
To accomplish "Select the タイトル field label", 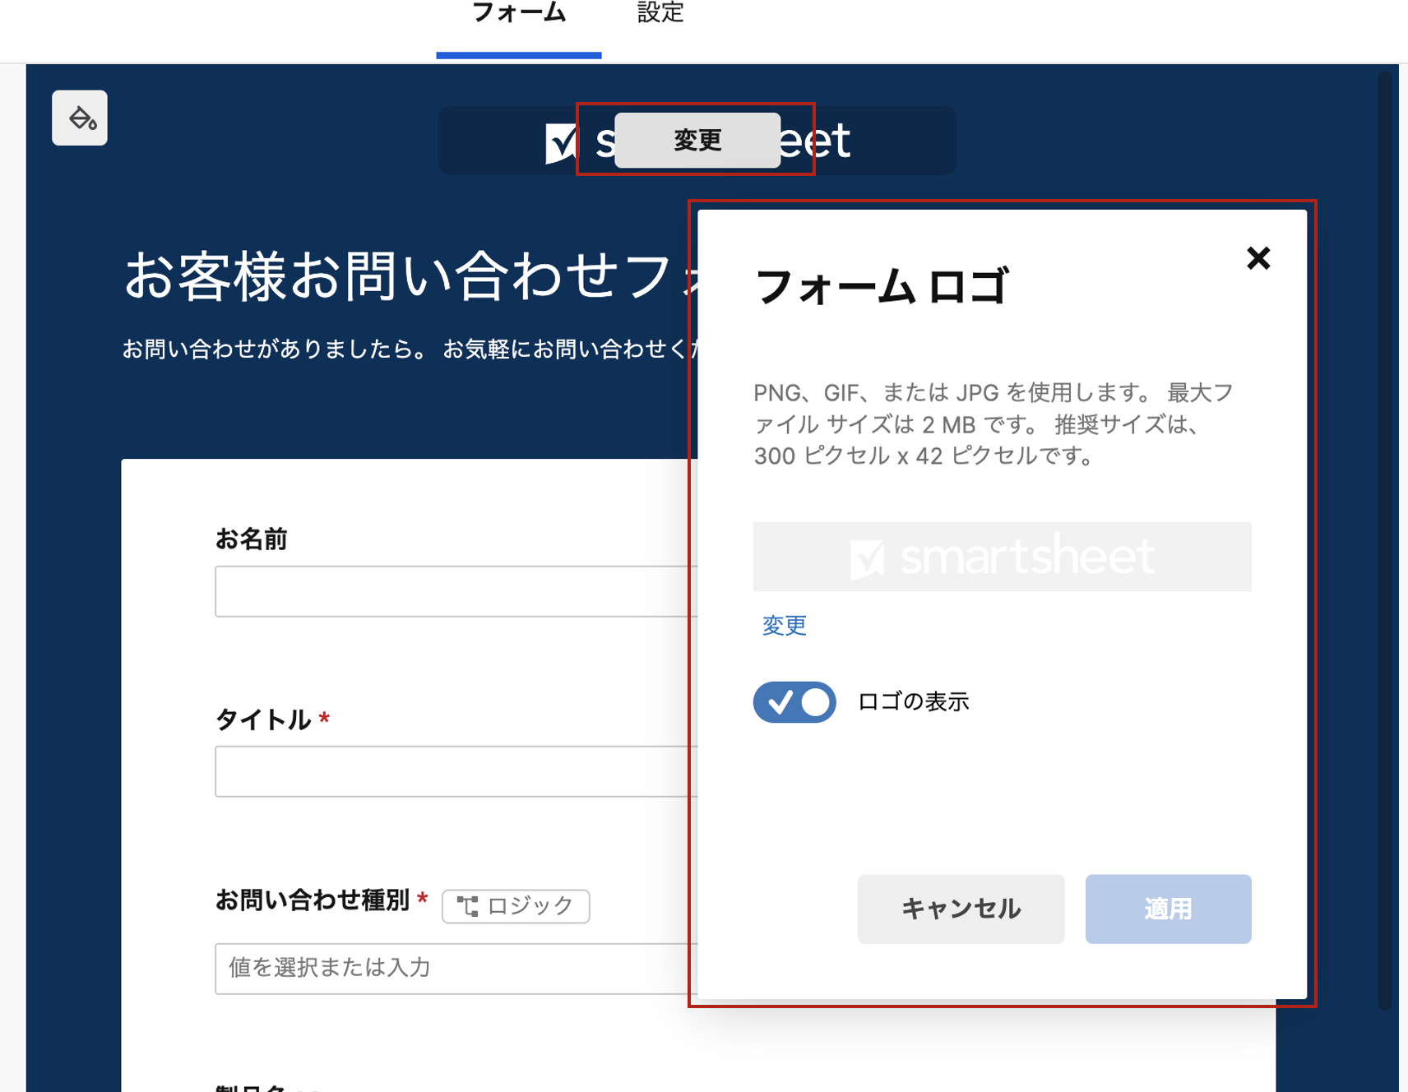I will coord(263,720).
